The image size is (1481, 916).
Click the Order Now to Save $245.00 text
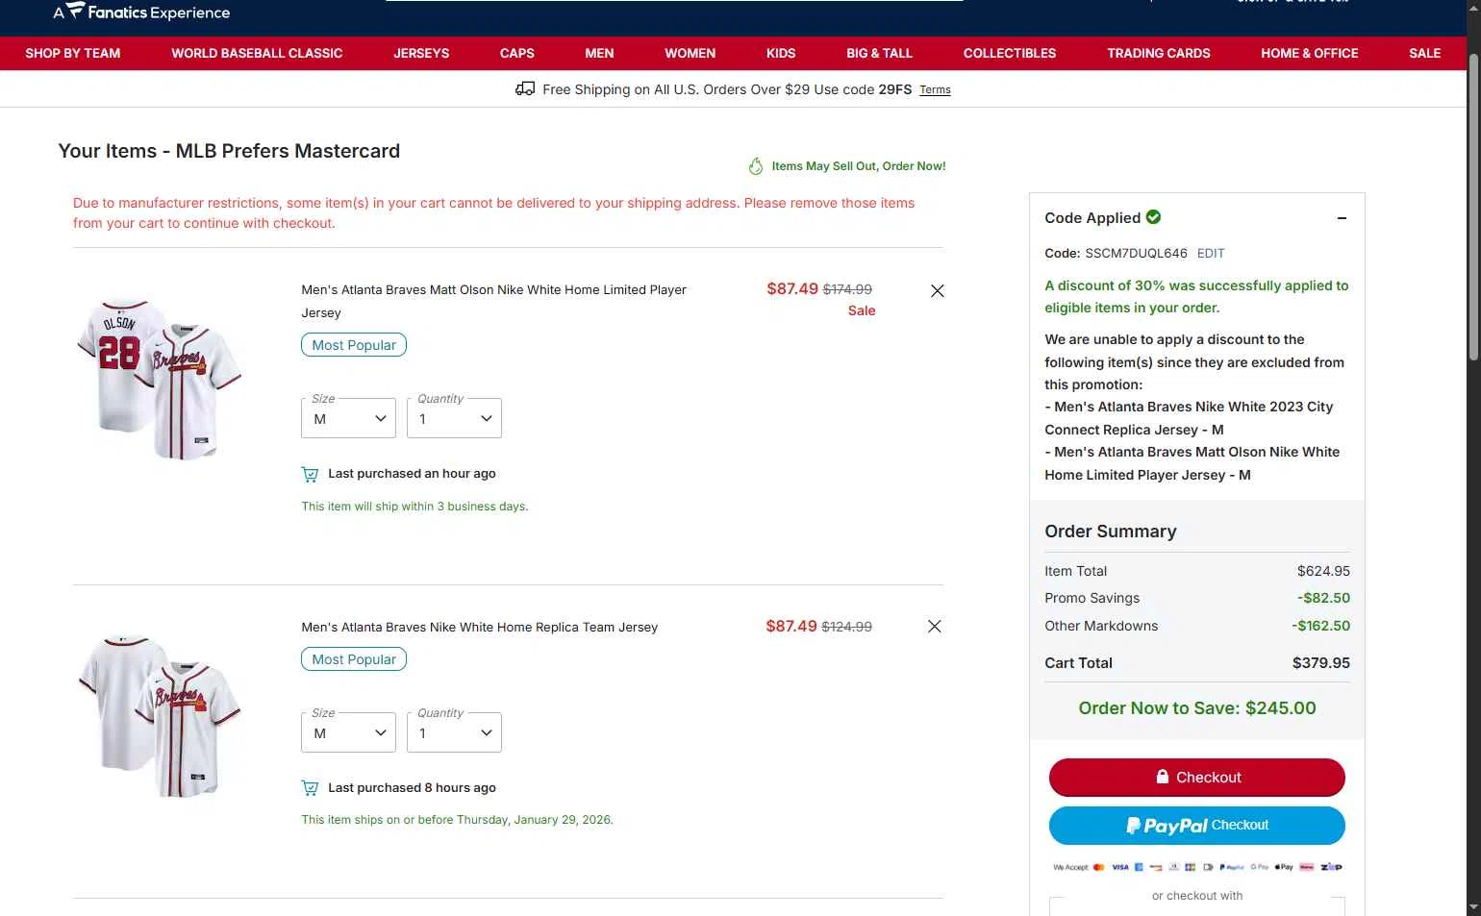point(1197,708)
